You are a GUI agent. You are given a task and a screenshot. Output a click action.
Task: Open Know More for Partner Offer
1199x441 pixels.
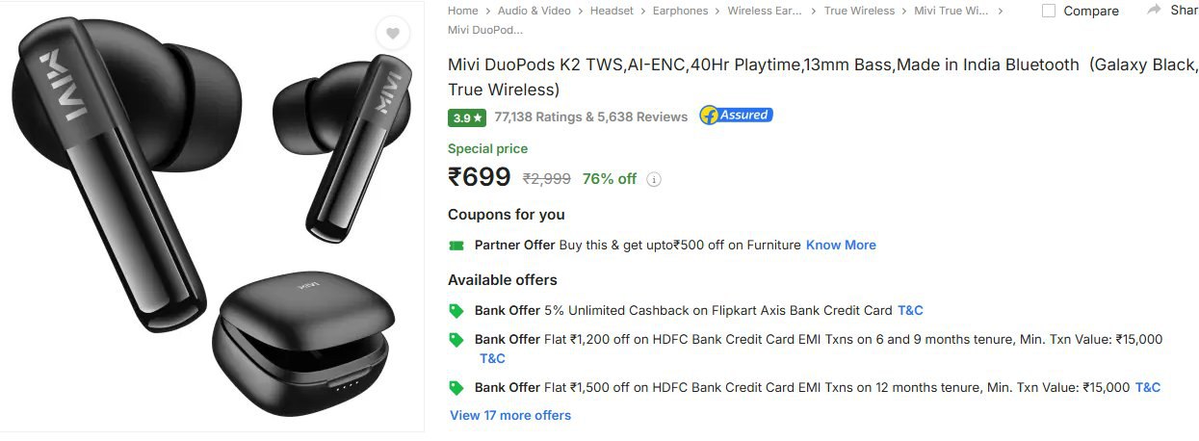point(841,246)
